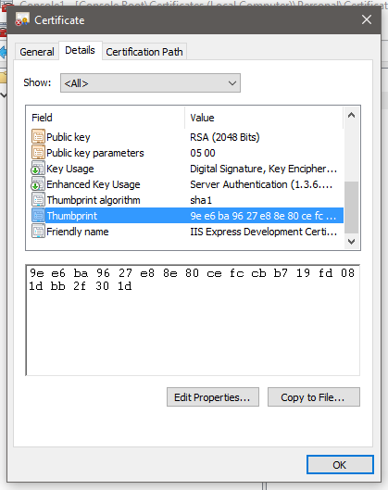
Task: Select the Public key field icon
Action: point(38,137)
